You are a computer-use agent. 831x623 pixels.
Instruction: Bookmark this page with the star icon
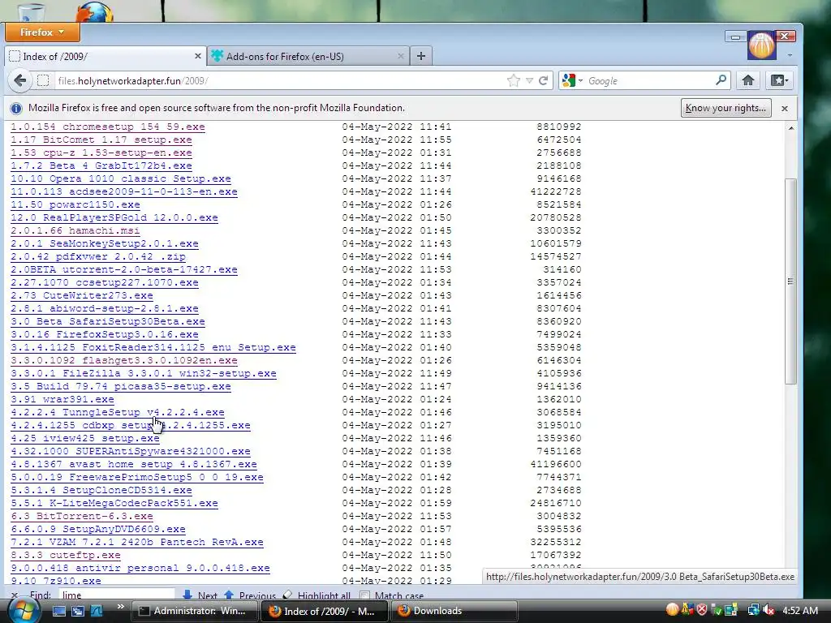[x=513, y=80]
